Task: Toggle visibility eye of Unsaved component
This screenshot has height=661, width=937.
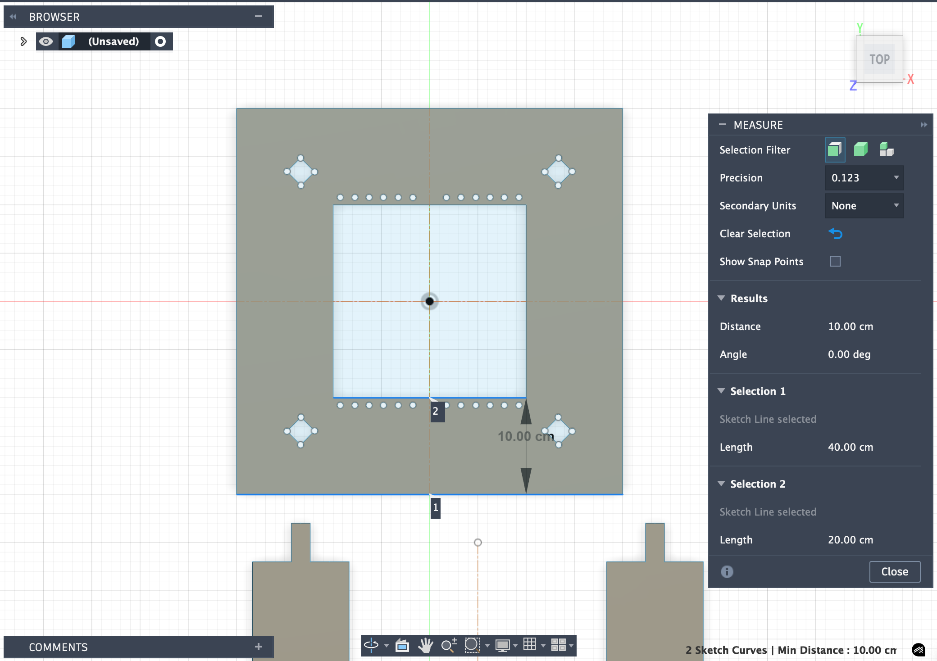Action: [46, 41]
